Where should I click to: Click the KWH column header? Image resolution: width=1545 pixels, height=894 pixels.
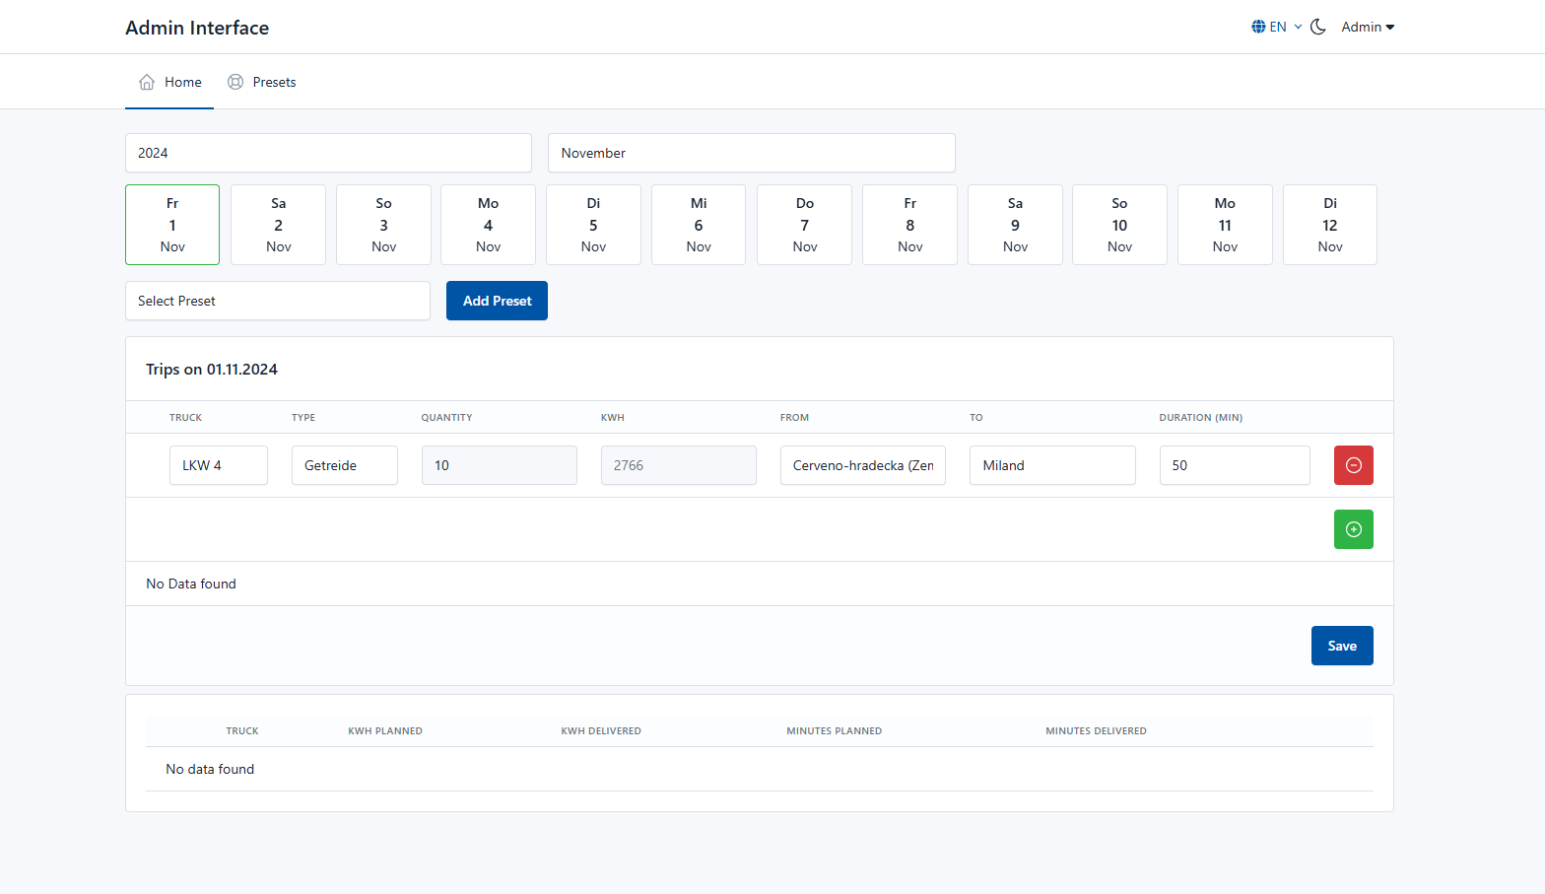(613, 418)
